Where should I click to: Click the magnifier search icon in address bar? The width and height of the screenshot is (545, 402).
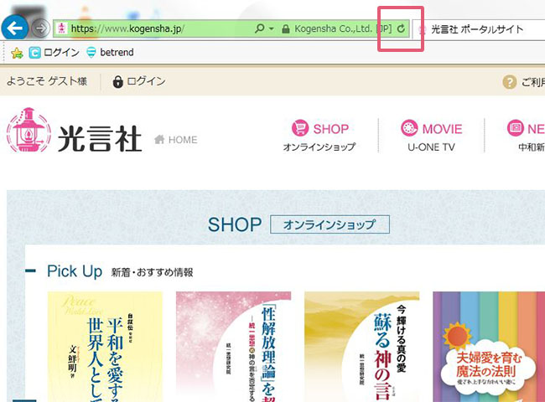[x=259, y=28]
